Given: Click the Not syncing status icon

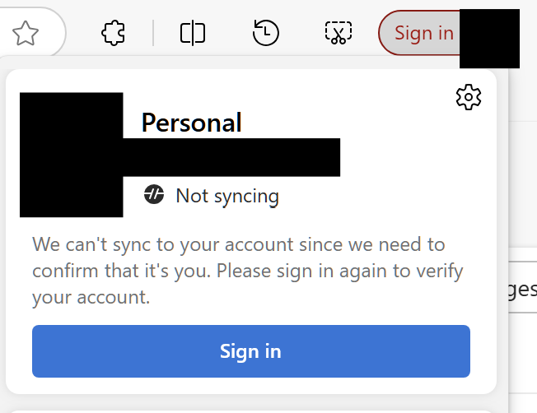Looking at the screenshot, I should tap(154, 195).
